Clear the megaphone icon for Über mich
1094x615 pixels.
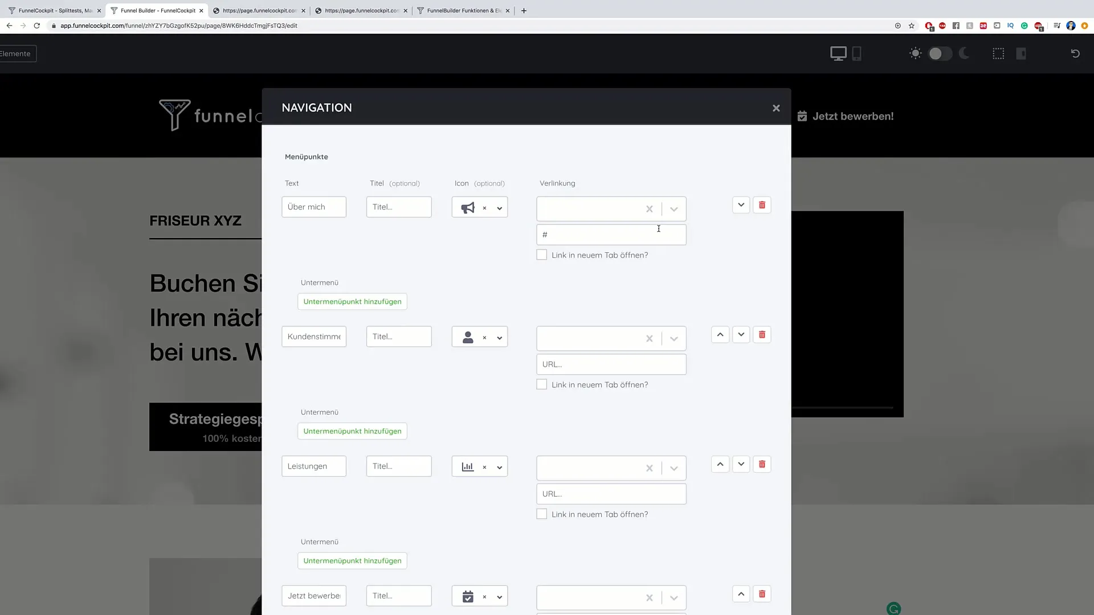point(484,208)
